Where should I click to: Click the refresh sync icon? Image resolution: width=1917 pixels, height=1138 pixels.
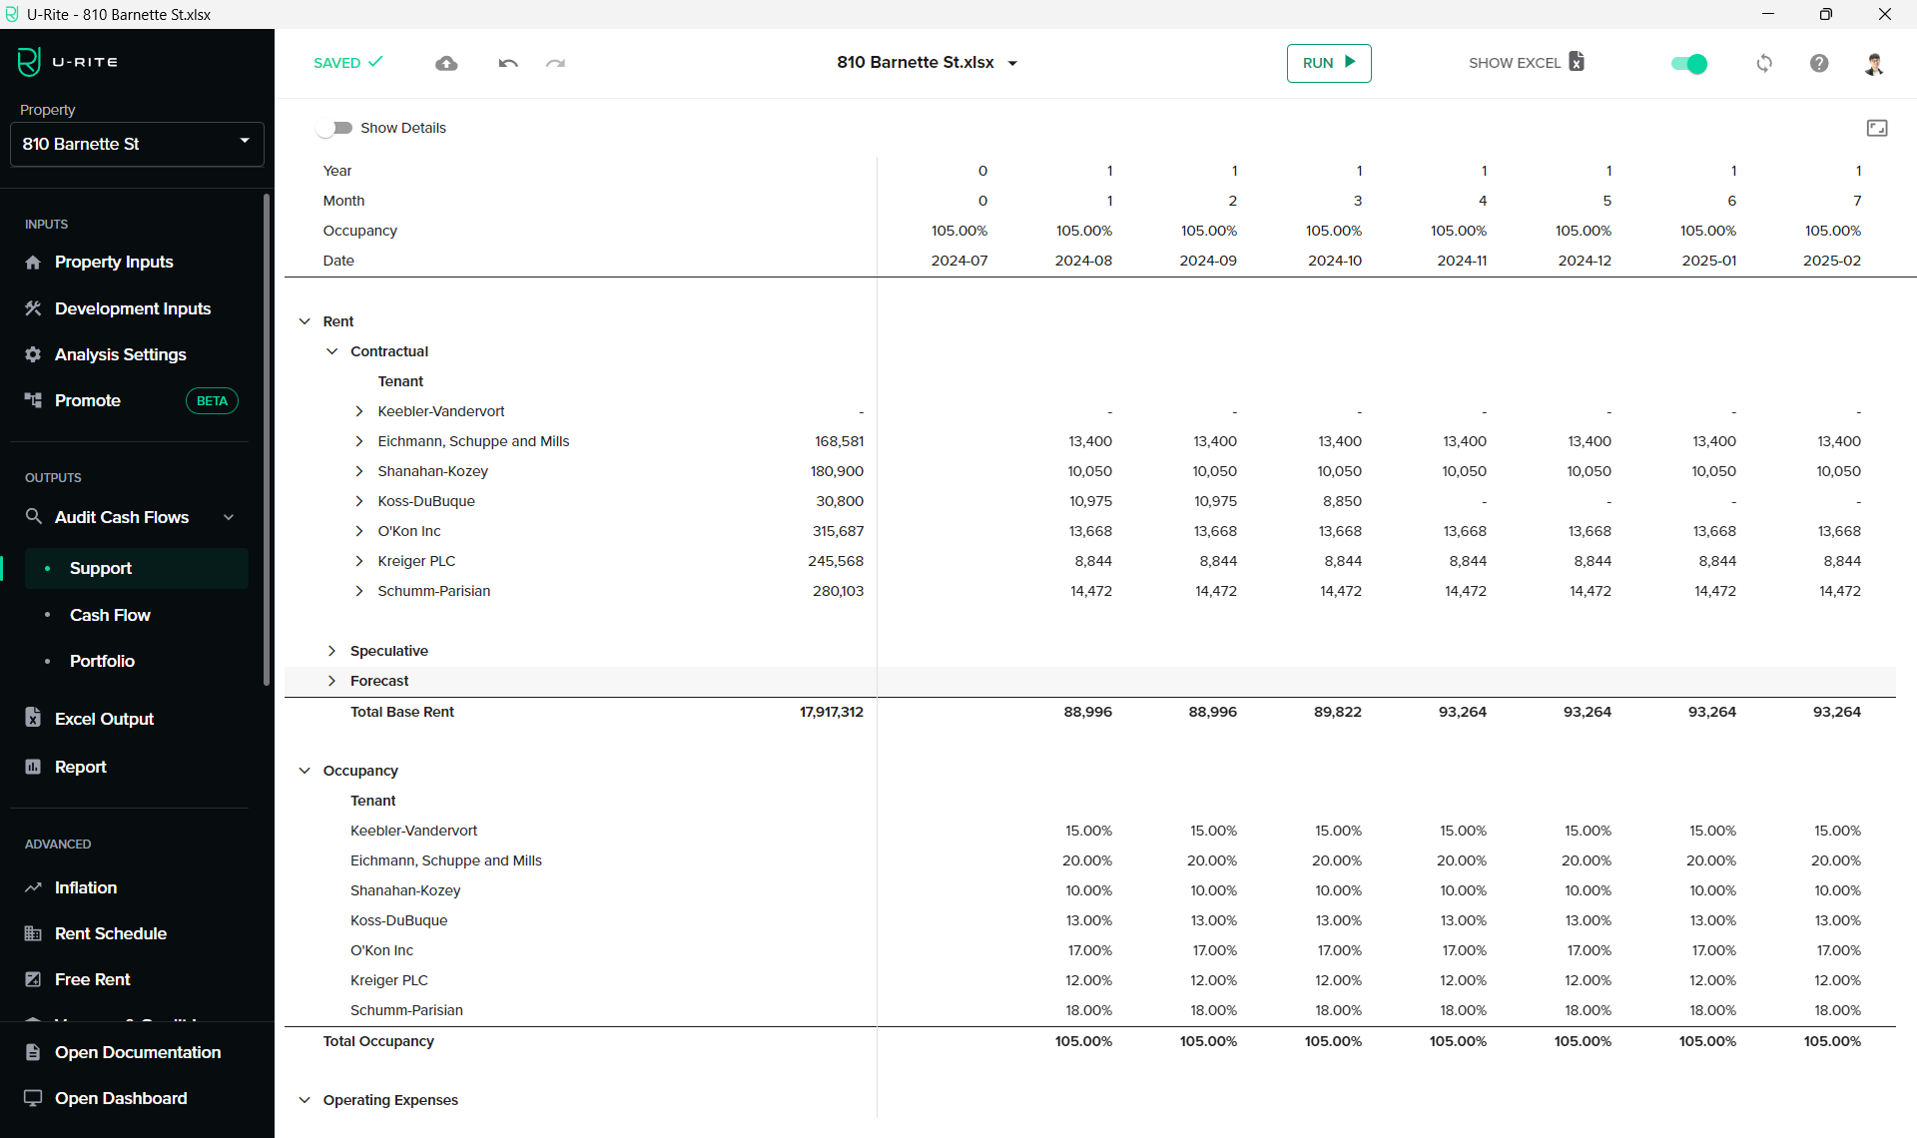pos(1764,63)
